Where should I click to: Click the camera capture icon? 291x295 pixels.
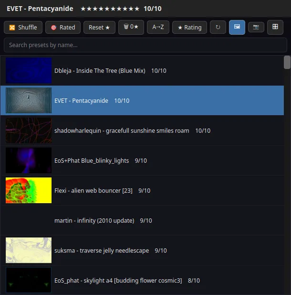(256, 27)
